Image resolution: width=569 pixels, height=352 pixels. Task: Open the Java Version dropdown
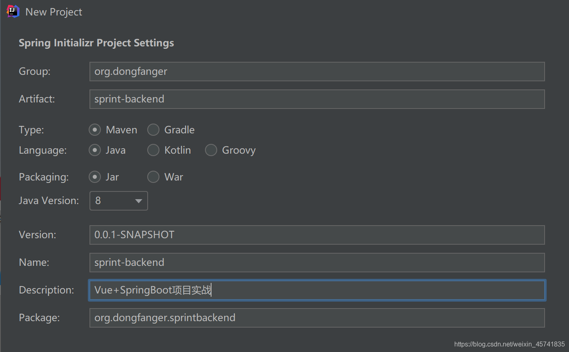(x=118, y=201)
